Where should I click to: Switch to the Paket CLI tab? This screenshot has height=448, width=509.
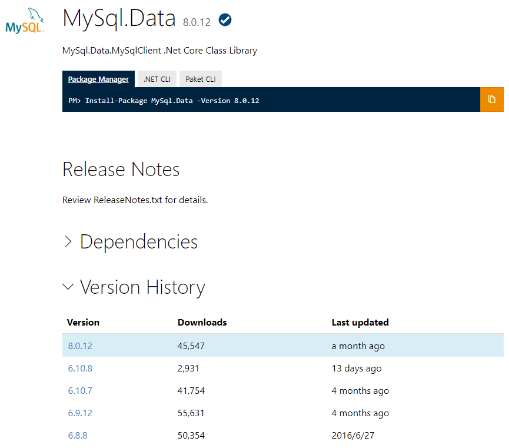201,78
